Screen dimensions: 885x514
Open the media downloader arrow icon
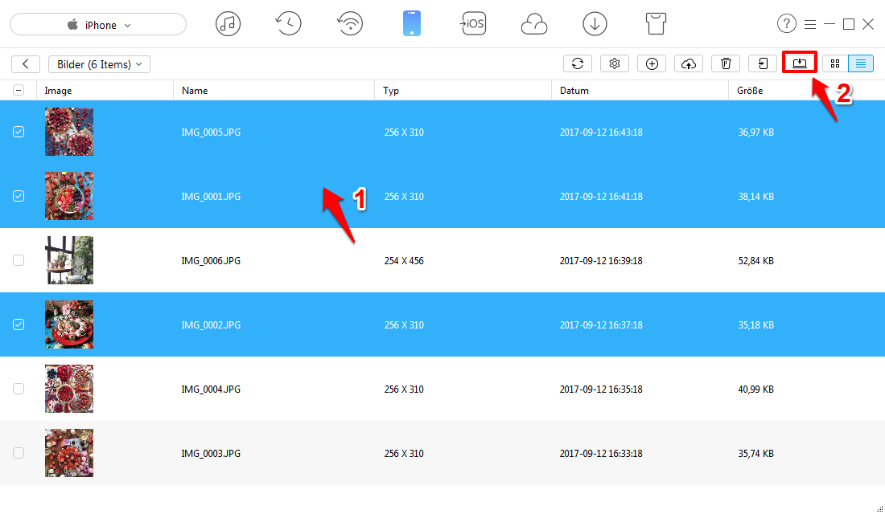point(595,24)
